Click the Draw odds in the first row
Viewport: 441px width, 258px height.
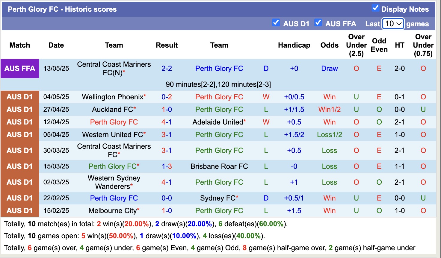[329, 68]
